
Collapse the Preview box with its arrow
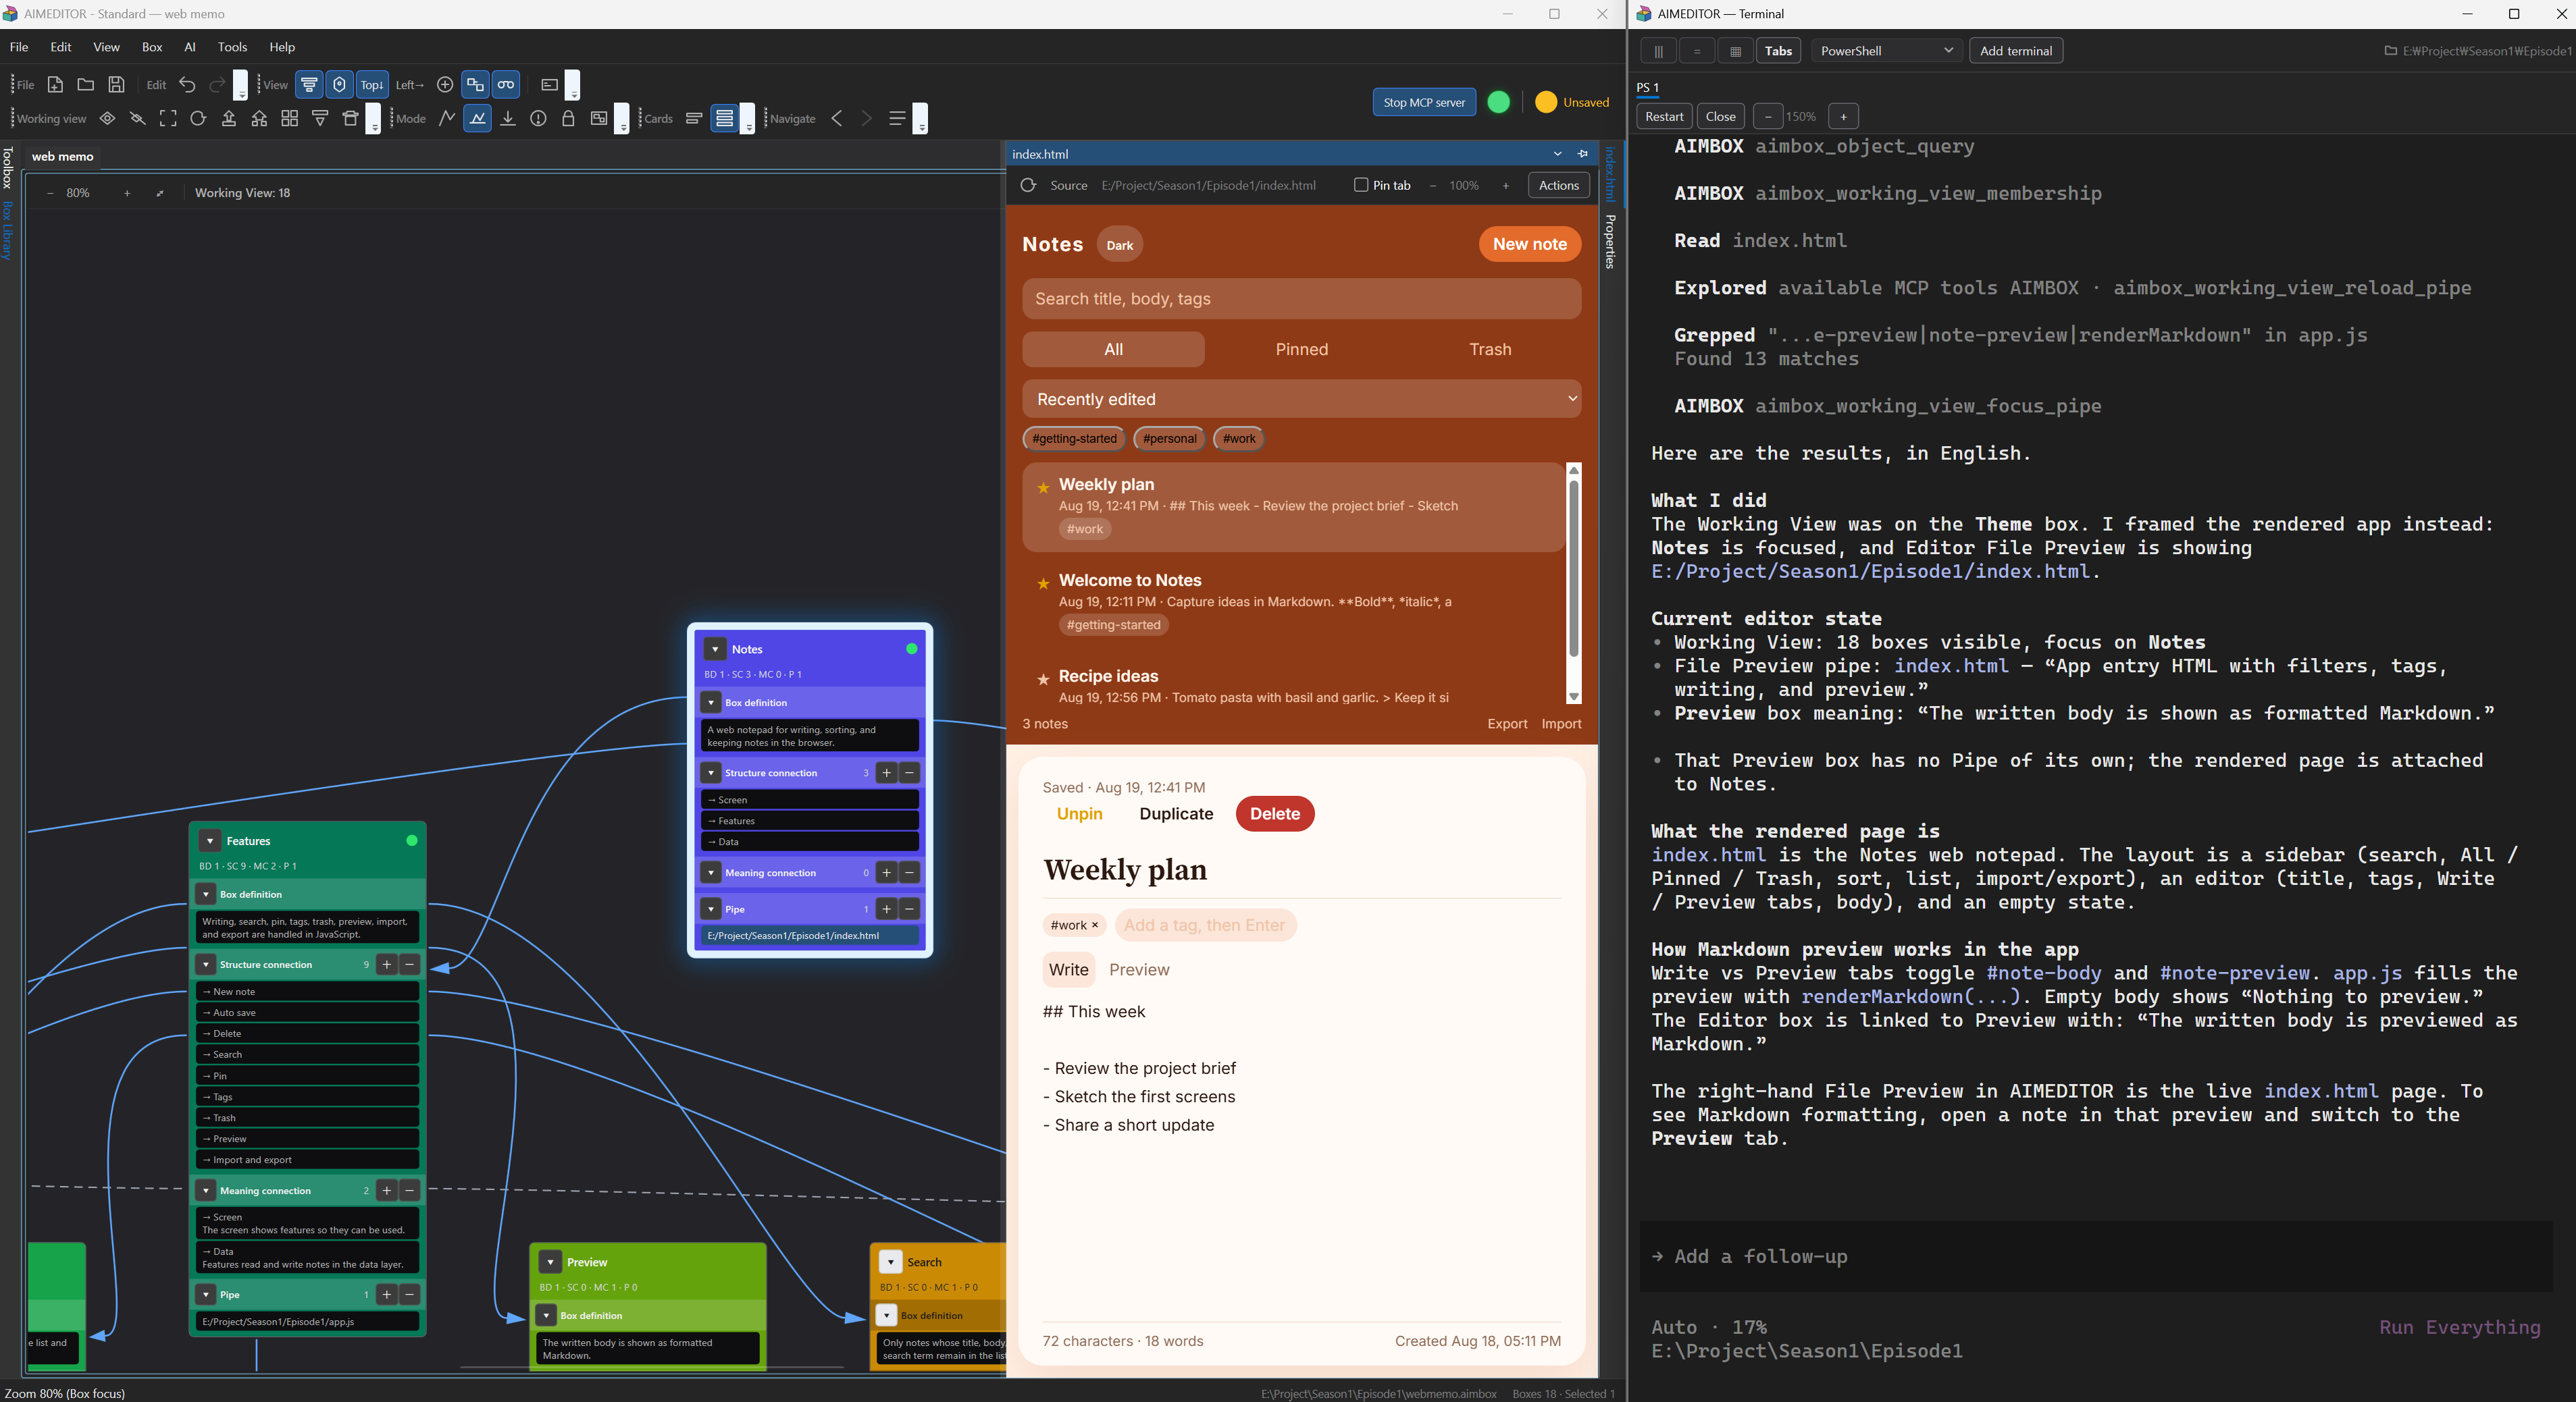[550, 1262]
